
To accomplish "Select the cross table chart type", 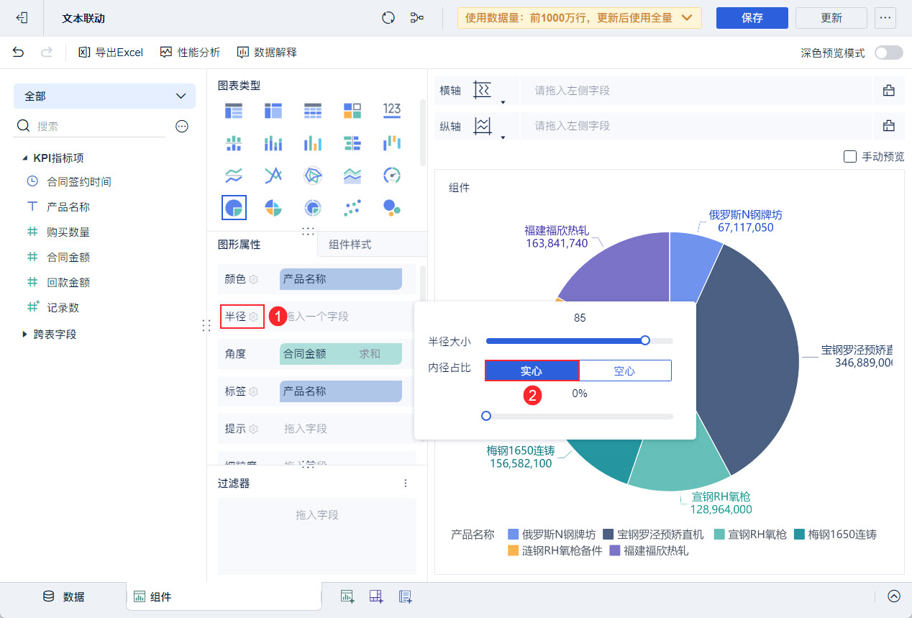I will [x=273, y=111].
